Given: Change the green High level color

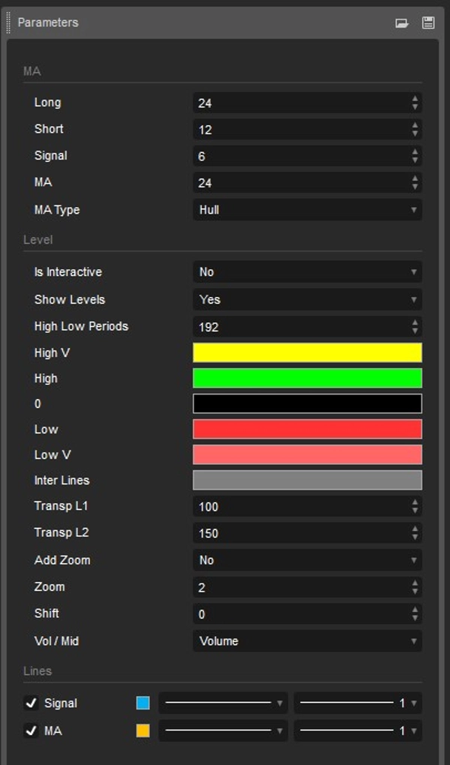Looking at the screenshot, I should 307,378.
